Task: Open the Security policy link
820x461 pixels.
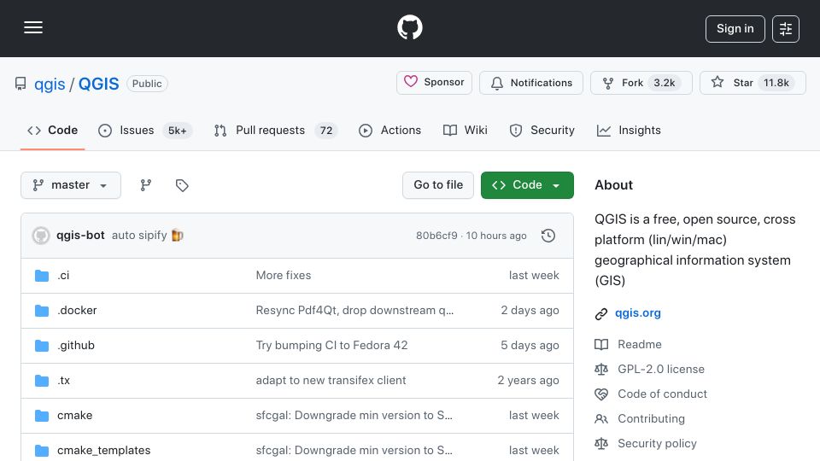Action: (657, 443)
